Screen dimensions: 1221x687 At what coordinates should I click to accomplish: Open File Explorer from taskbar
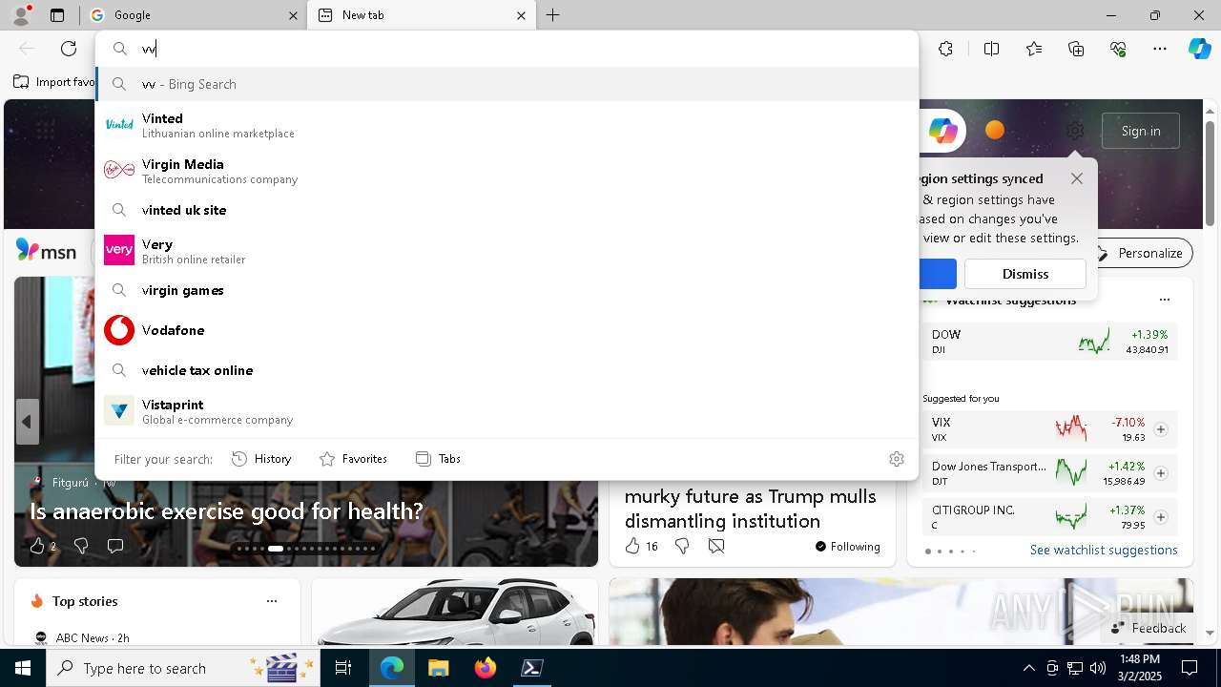click(438, 668)
